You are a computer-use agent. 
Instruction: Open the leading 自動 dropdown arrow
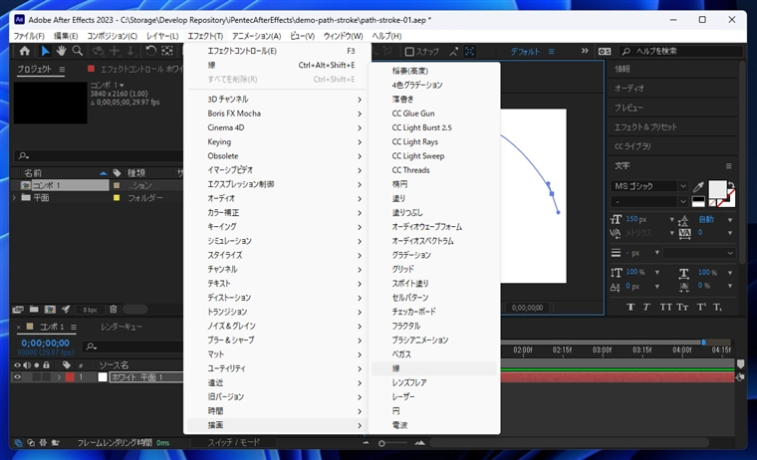730,220
